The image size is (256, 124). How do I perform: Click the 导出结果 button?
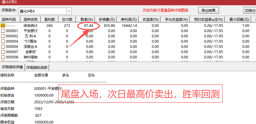pyautogui.click(x=208, y=11)
